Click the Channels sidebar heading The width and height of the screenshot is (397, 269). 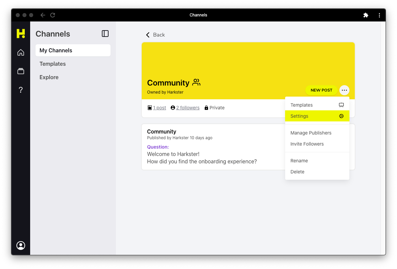coord(53,34)
